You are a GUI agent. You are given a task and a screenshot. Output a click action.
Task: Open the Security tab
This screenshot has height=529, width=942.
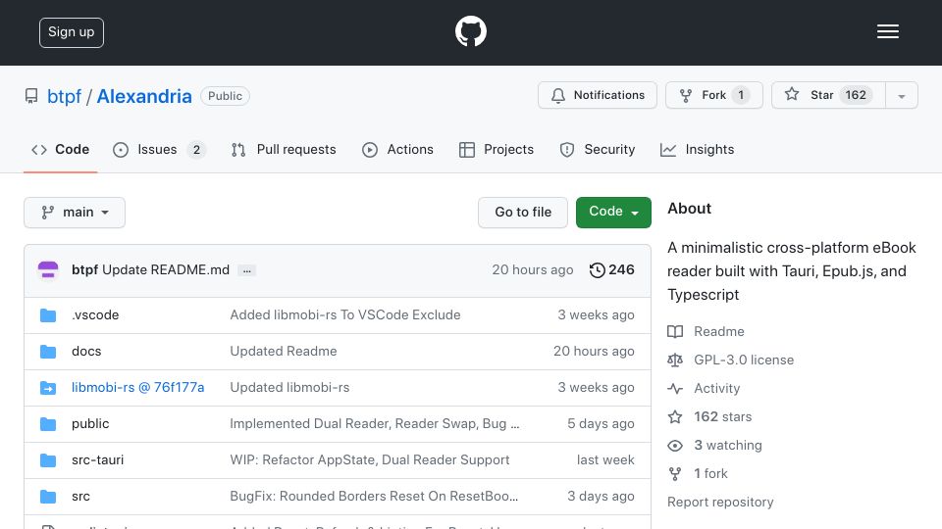point(598,149)
